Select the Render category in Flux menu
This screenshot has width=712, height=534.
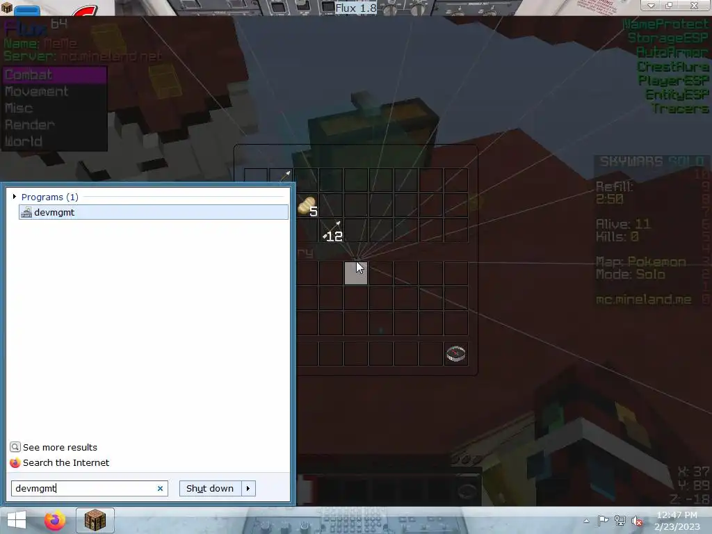pyautogui.click(x=55, y=124)
